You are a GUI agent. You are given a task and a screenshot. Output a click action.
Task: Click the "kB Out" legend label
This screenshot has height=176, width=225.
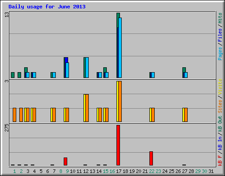click(x=220, y=124)
